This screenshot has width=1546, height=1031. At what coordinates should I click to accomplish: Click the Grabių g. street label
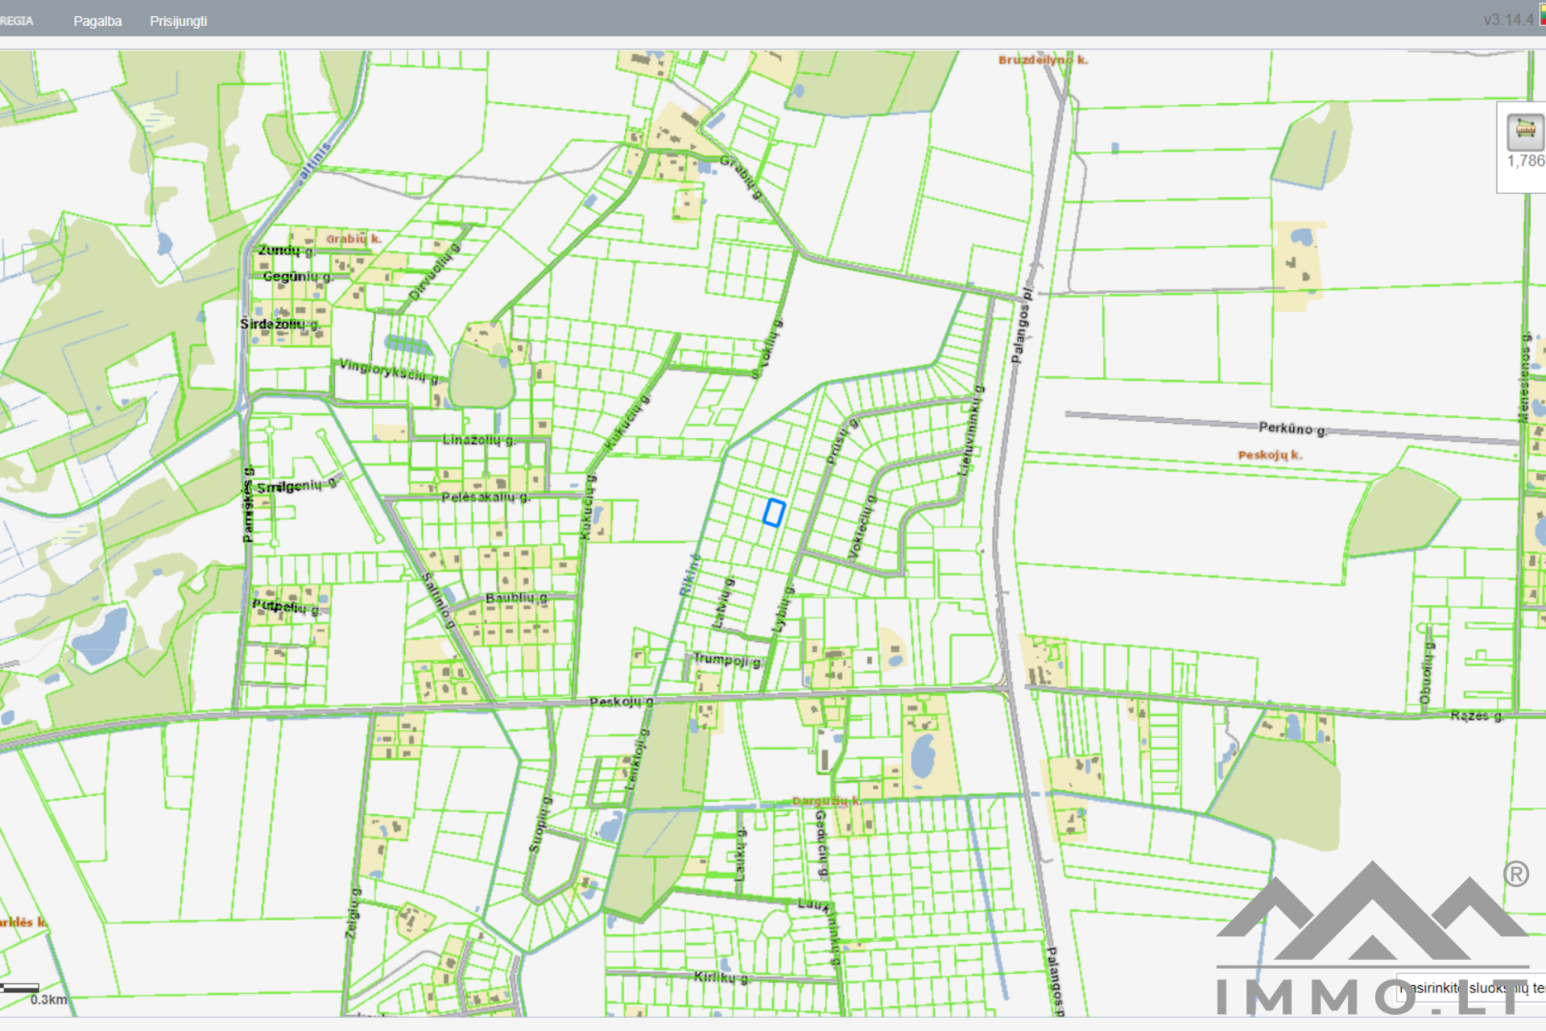(x=741, y=176)
